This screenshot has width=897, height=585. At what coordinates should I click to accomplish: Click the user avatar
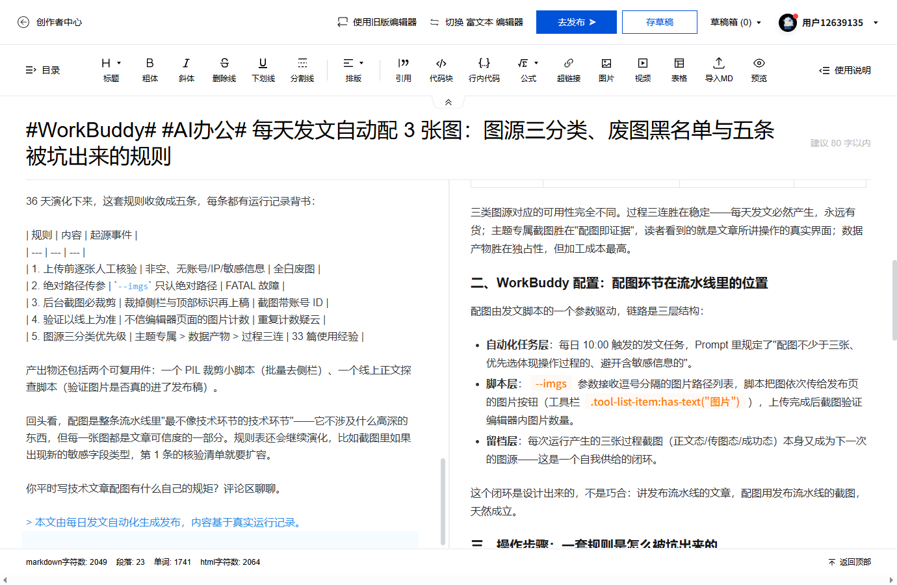[x=788, y=23]
